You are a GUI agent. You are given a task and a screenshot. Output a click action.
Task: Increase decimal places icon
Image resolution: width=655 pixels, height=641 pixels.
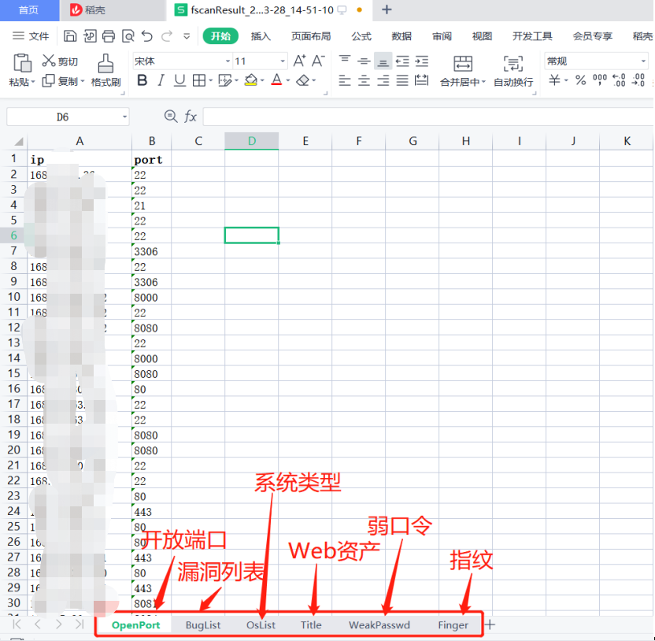tap(619, 80)
